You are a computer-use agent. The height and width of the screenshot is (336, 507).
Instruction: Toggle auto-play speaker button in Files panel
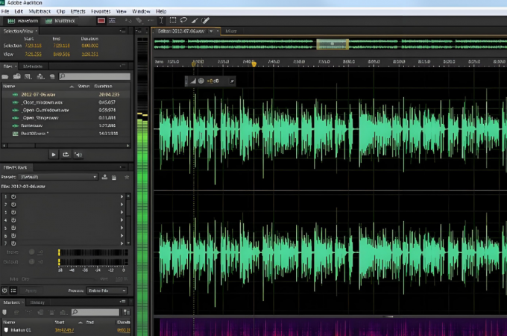coord(78,155)
